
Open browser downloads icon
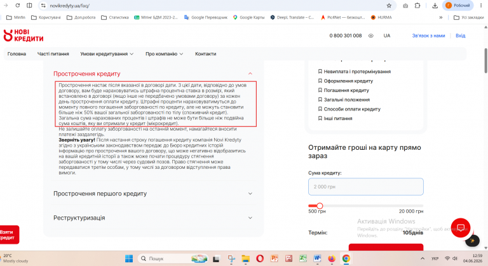point(435,6)
